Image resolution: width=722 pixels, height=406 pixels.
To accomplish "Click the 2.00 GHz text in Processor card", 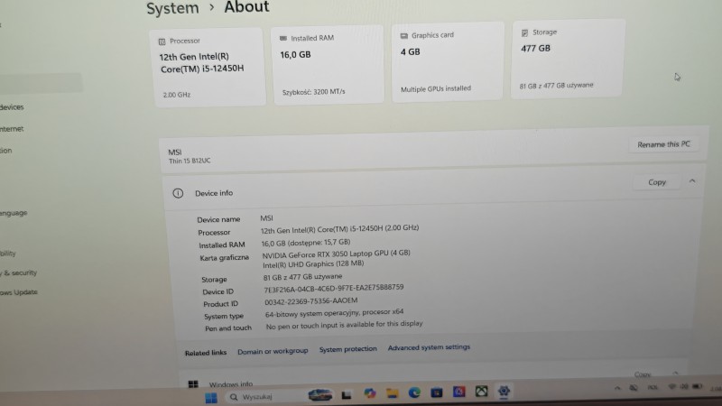I will (x=177, y=95).
